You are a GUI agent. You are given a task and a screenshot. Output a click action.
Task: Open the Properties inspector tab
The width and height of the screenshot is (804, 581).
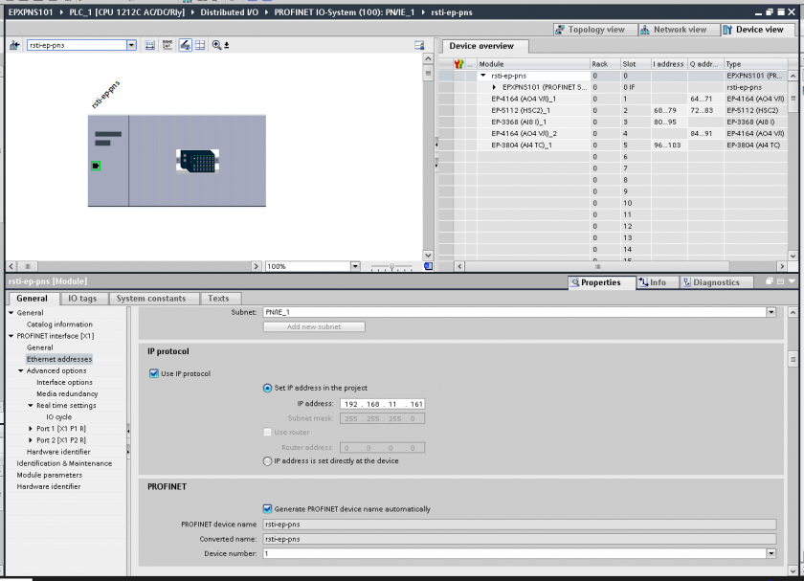coord(601,282)
